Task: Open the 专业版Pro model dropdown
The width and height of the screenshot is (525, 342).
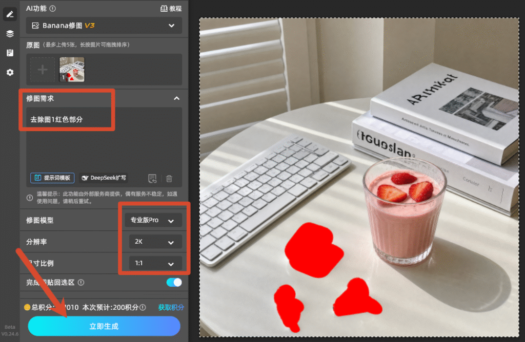Action: click(153, 220)
